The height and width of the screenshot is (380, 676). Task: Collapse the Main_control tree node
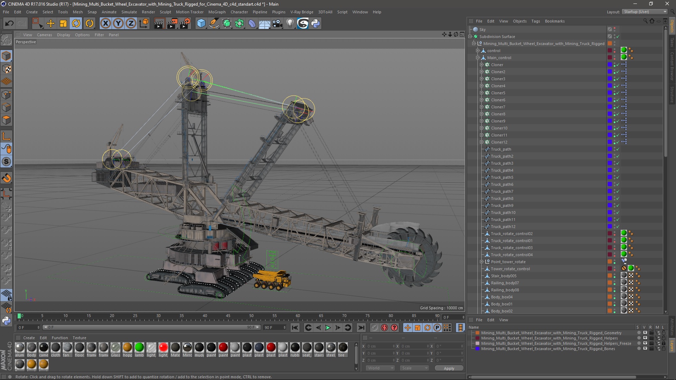click(x=478, y=58)
